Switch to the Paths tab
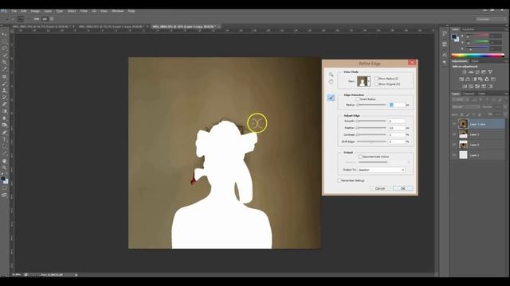This screenshot has height=286, width=510. 481,94
